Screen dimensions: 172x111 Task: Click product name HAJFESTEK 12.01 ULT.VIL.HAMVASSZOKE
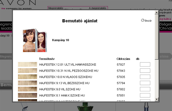[x=67, y=64]
